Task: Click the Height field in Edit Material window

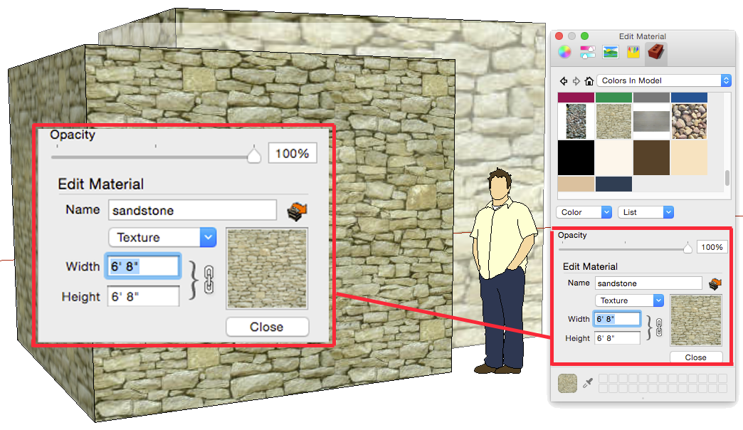Action: coord(618,338)
